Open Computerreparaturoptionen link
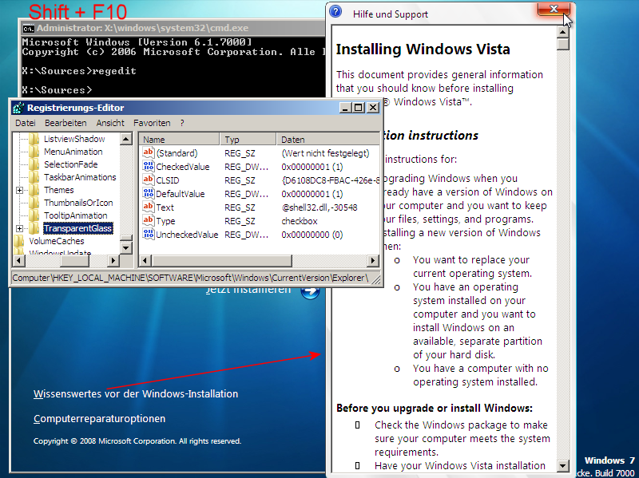Image resolution: width=639 pixels, height=478 pixels. coord(99,419)
